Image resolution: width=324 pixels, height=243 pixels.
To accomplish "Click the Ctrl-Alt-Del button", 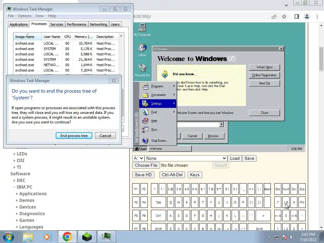I will [x=172, y=175].
